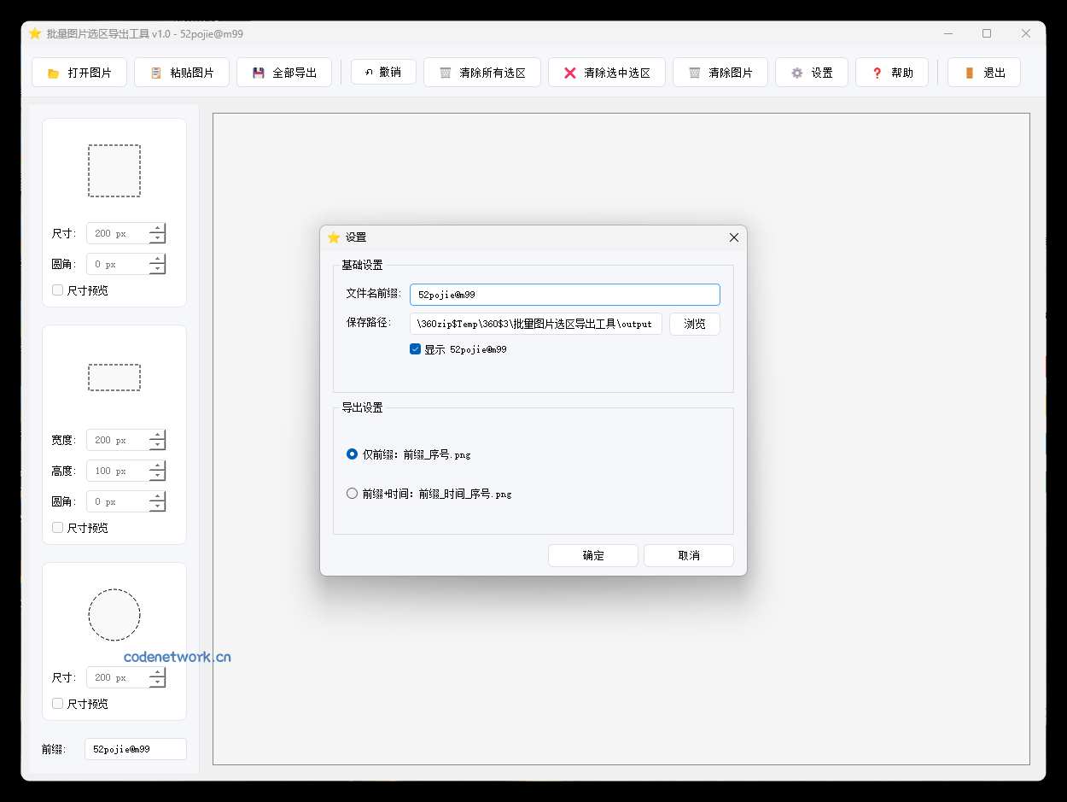Click the Export All (全部导出) save icon
The height and width of the screenshot is (802, 1067).
coord(258,73)
